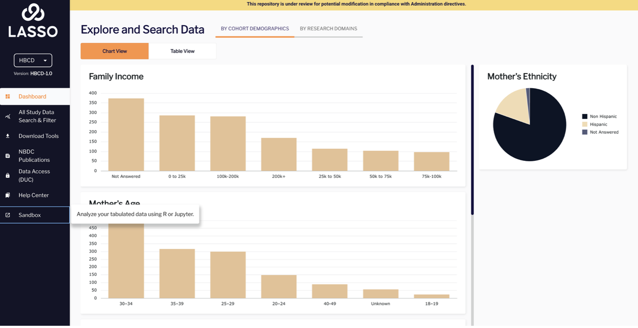Click the 25k to 50k income bar

[330, 160]
